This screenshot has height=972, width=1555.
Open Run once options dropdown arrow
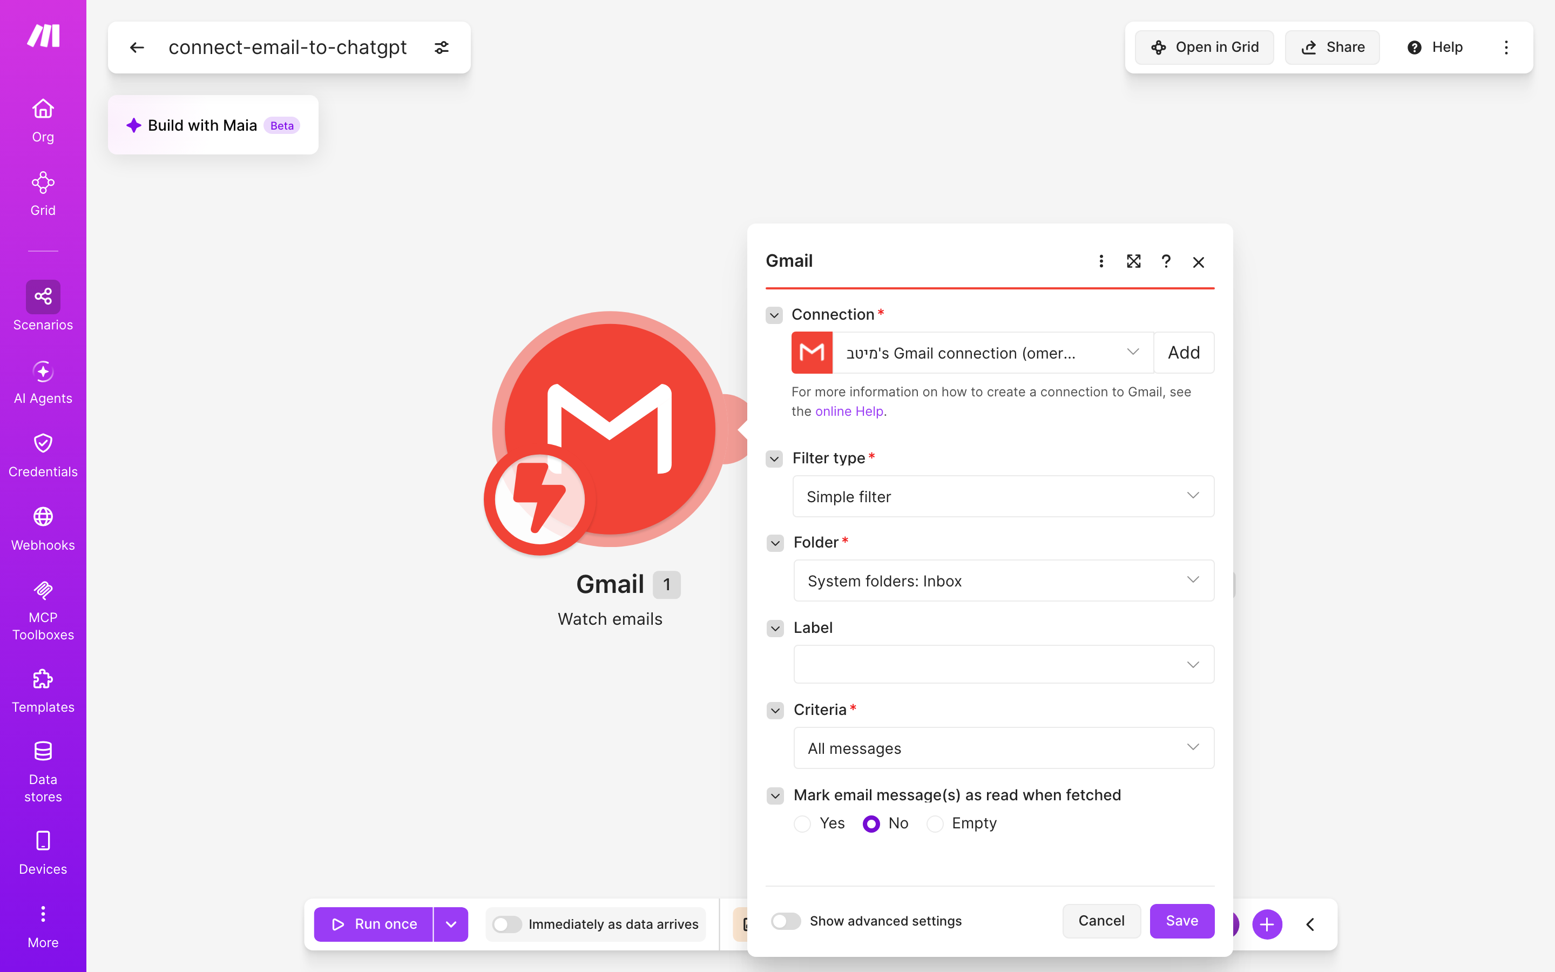[451, 924]
